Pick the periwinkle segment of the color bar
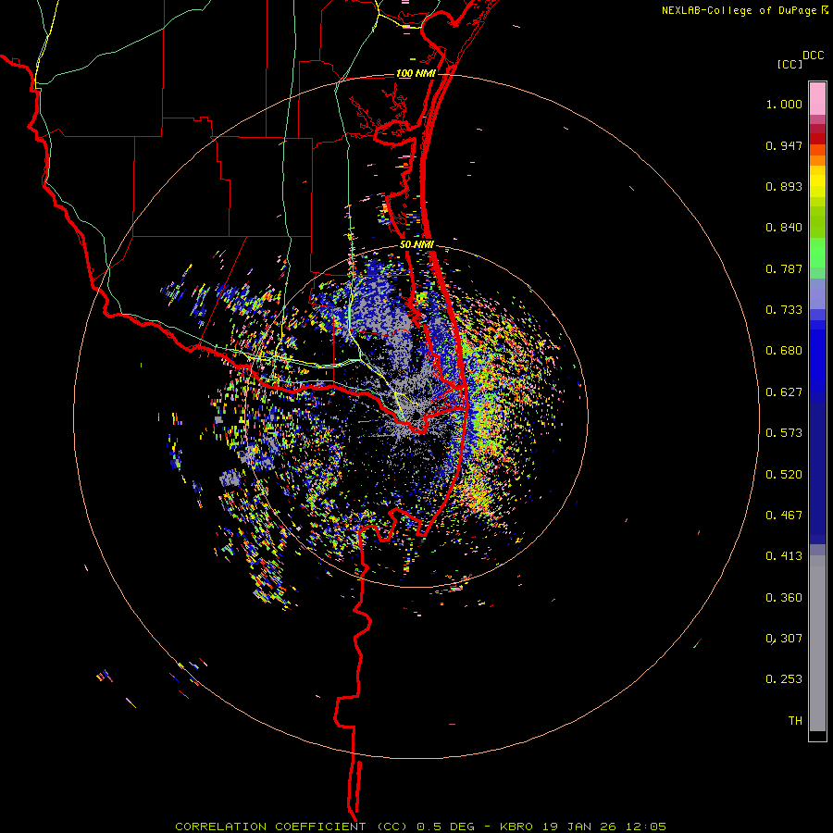This screenshot has width=833, height=833. point(817,293)
